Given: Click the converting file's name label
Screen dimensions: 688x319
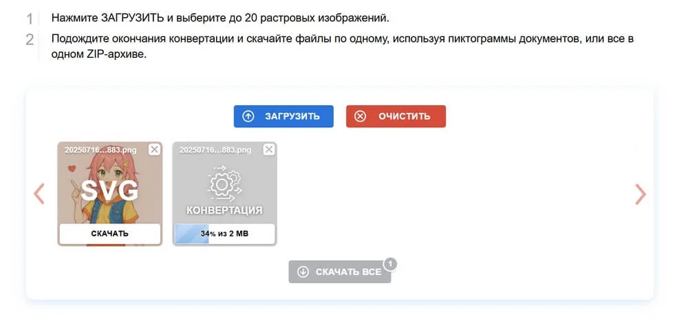Looking at the screenshot, I should click(x=215, y=149).
